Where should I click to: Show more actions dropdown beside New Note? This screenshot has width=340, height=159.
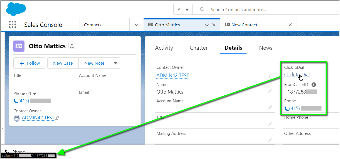click(x=115, y=63)
